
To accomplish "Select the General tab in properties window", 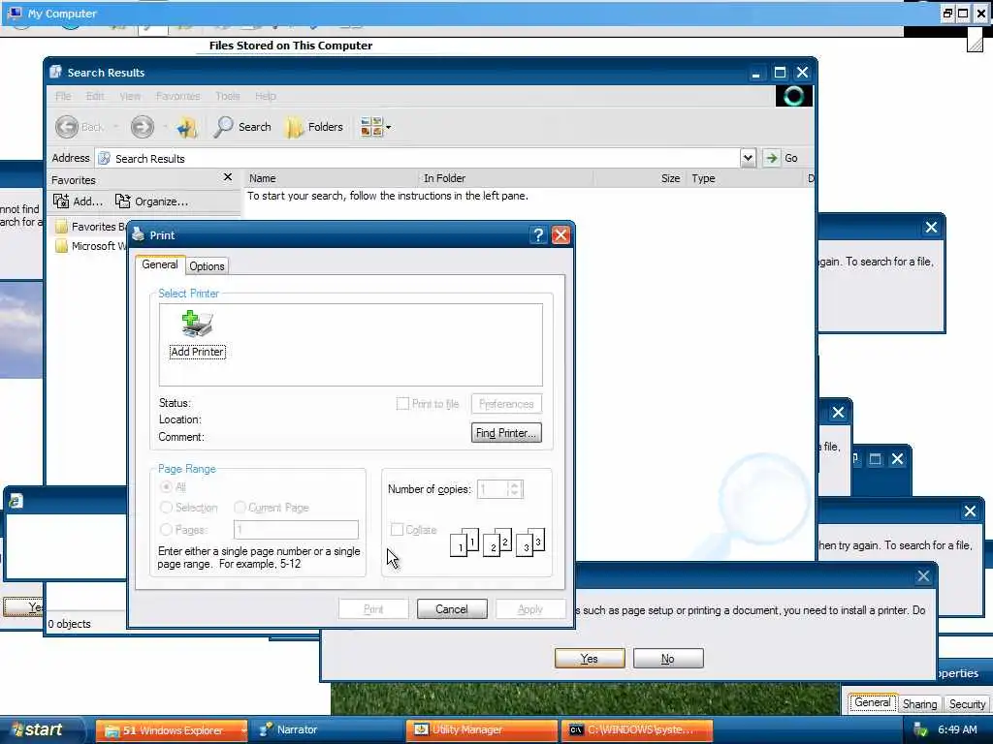I will point(872,702).
